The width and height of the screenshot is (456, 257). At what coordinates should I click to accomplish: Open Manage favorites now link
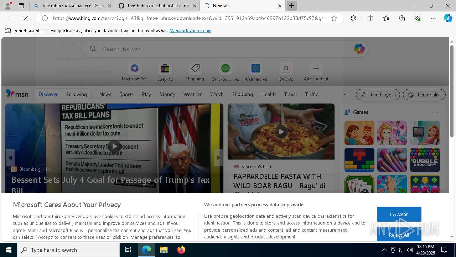pyautogui.click(x=190, y=31)
